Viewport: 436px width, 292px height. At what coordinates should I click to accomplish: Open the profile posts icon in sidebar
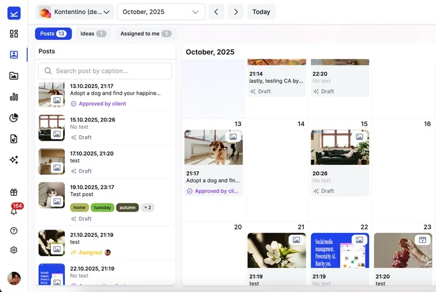click(x=14, y=55)
